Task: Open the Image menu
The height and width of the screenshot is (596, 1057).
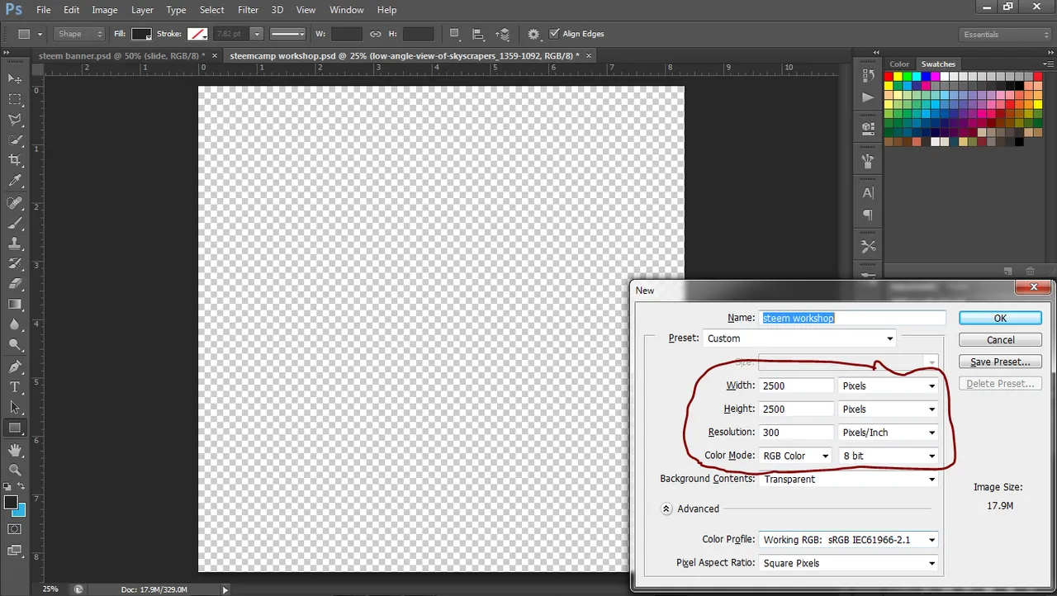Action: point(104,10)
